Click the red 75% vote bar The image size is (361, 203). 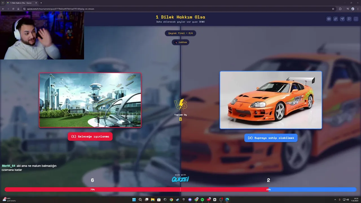pos(137,189)
